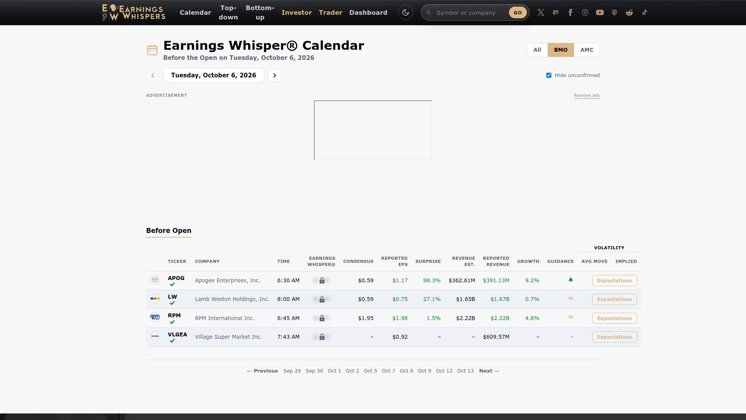746x420 pixels.
Task: Open the Dashboard menu item
Action: tap(368, 12)
